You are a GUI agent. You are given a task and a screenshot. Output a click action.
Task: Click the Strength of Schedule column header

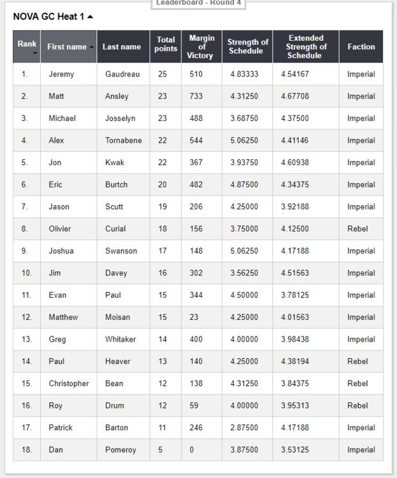click(x=248, y=47)
